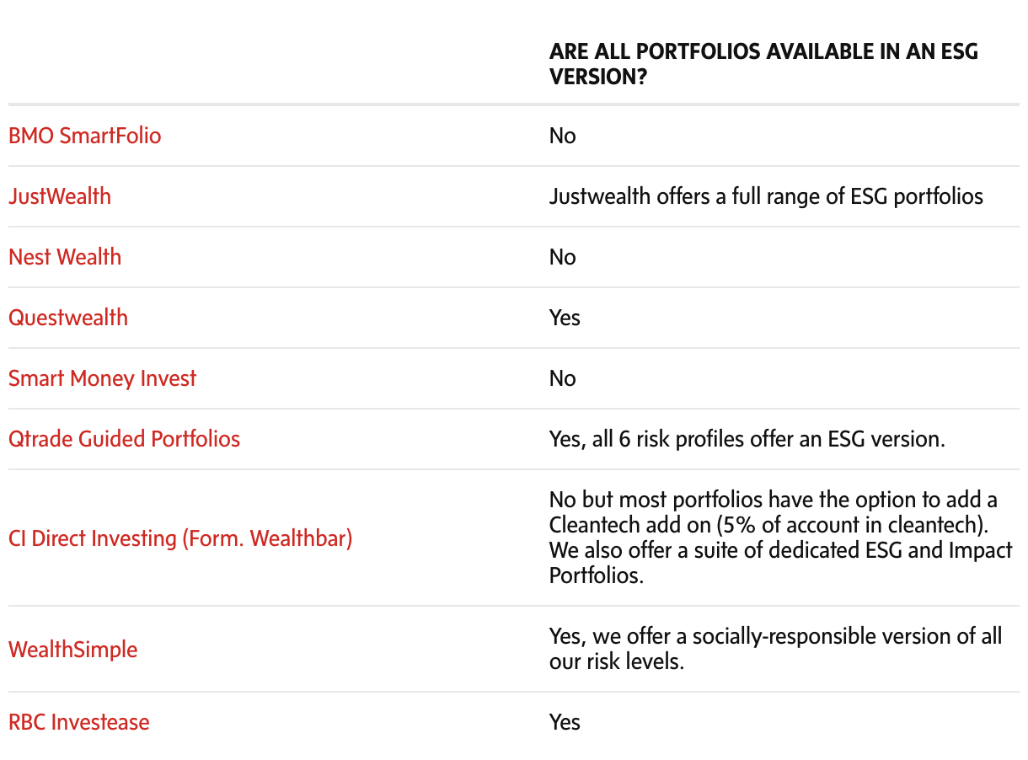
Task: Click the JustWealth provider link
Action: click(x=60, y=196)
